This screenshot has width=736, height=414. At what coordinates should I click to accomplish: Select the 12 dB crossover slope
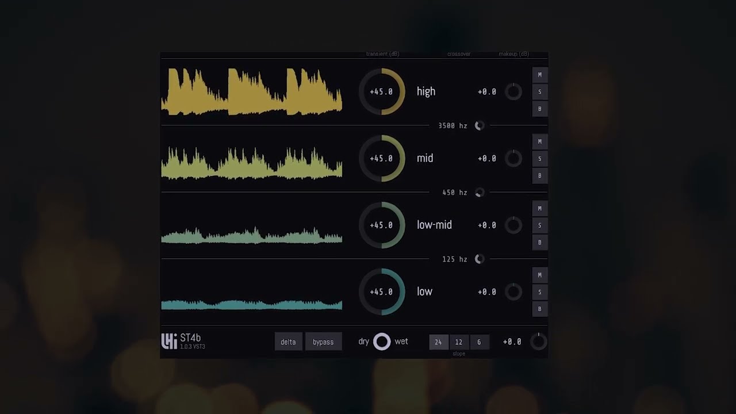[458, 342]
